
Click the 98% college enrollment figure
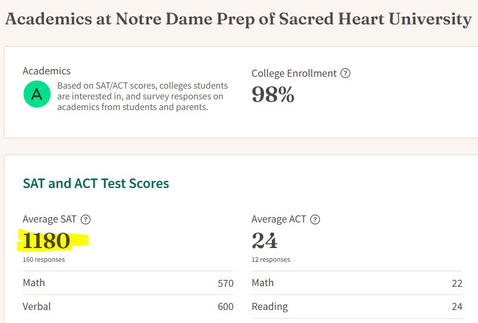point(273,94)
